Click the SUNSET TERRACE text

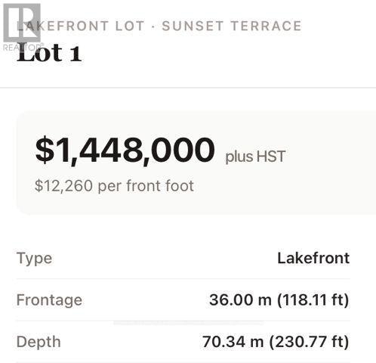point(232,26)
